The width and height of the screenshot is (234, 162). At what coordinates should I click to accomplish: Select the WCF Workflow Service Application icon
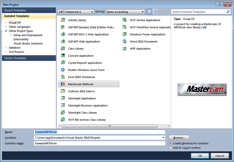point(125,27)
